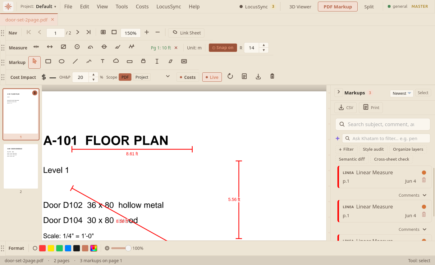Select the angle measure tool
This screenshot has height=265, width=435.
118,47
